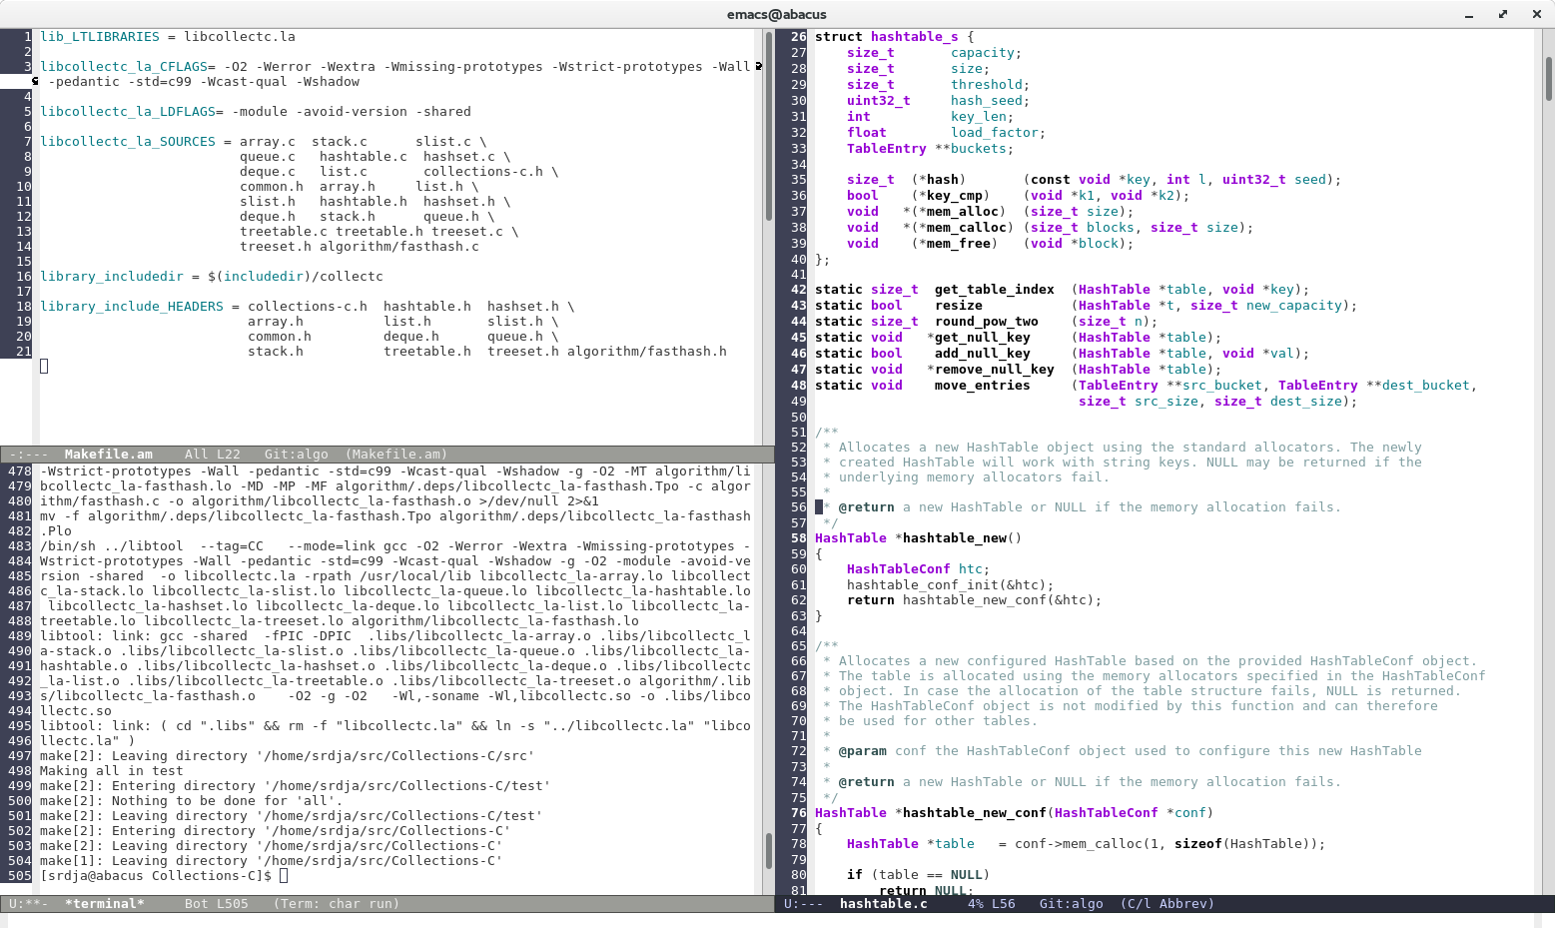Click the 'capacity' field on line 27
Image resolution: width=1555 pixels, height=928 pixels.
(x=983, y=52)
